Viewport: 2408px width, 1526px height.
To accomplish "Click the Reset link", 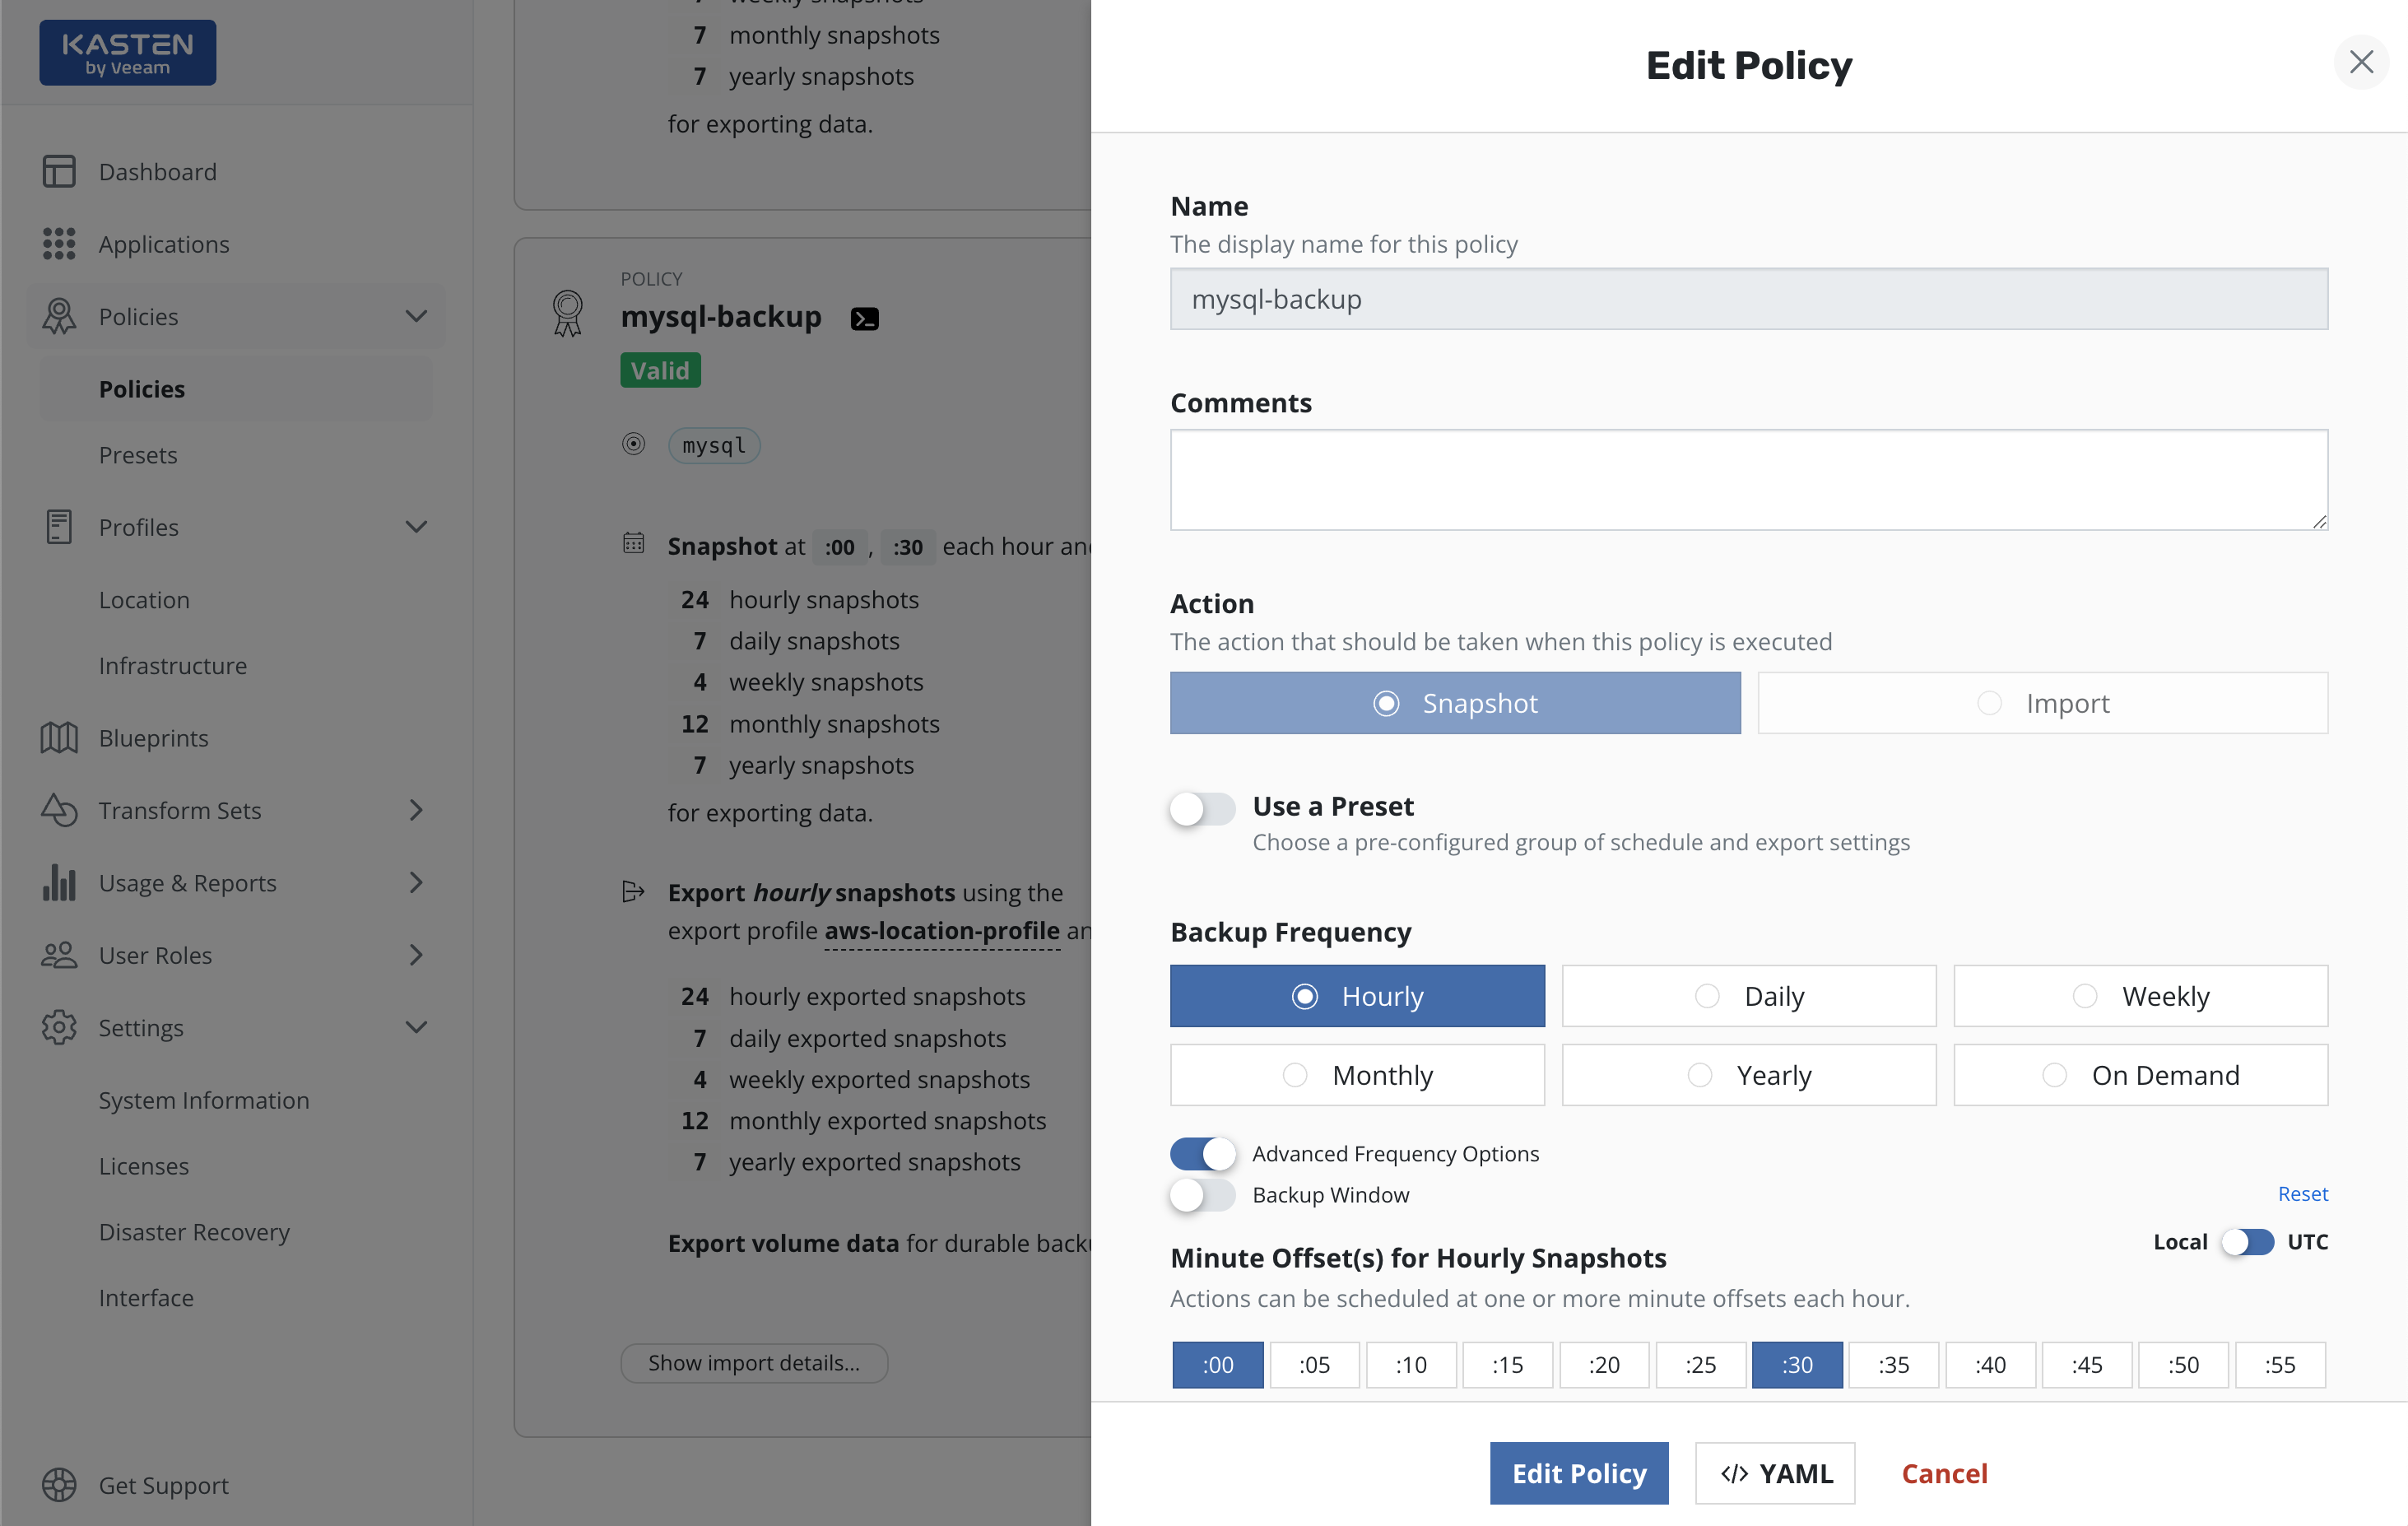I will [2302, 1194].
